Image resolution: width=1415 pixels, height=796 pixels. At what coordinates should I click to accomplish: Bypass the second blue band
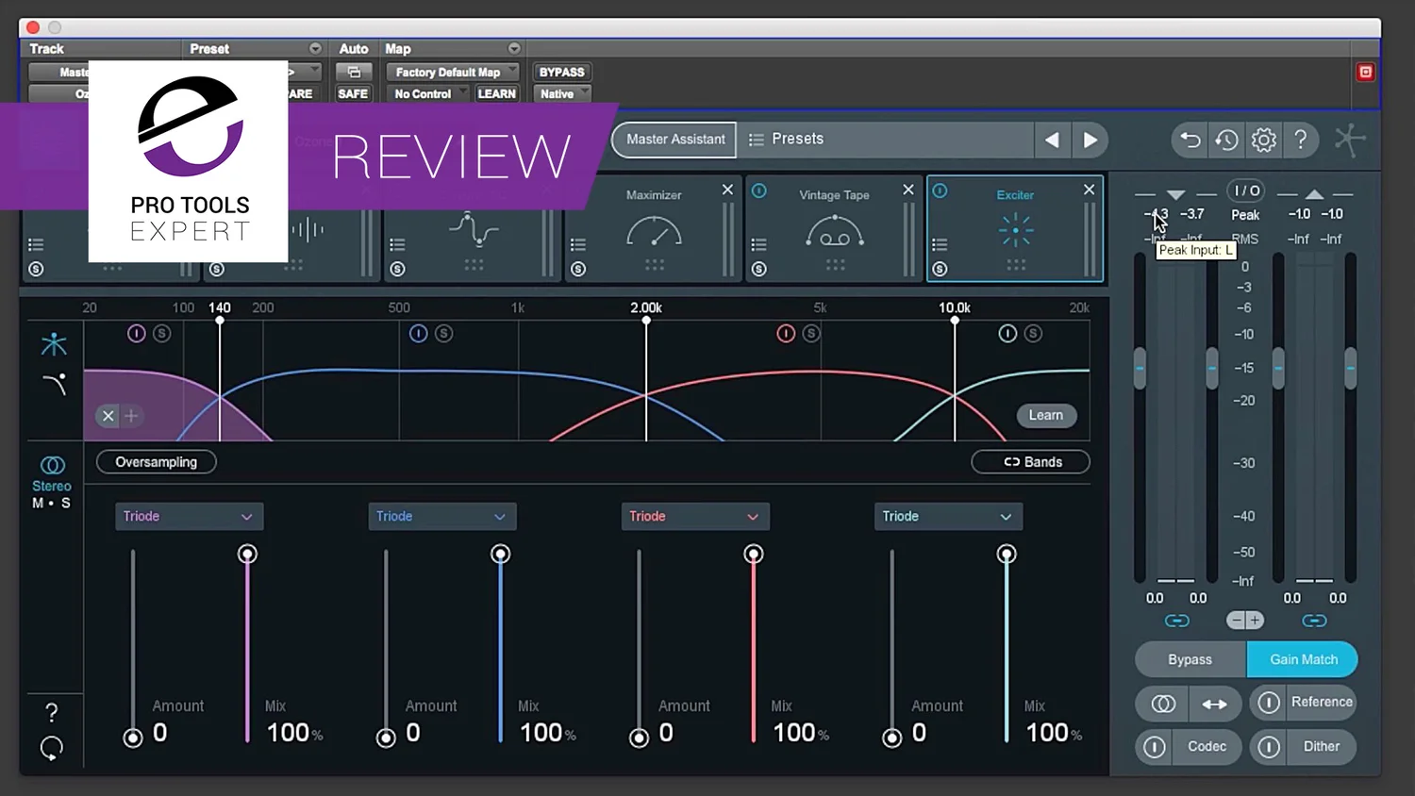click(x=419, y=333)
